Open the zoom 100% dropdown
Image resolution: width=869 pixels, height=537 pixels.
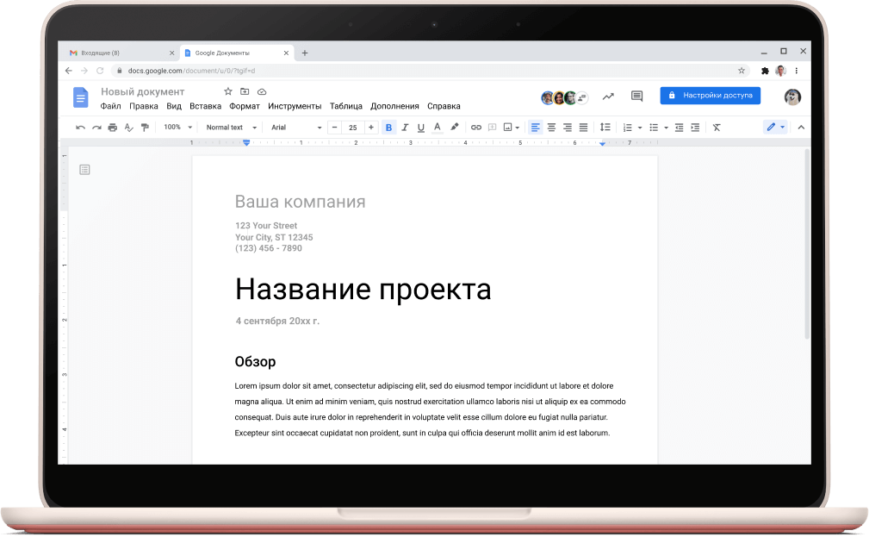click(177, 128)
